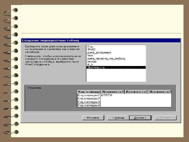Select the Код field in list
189x142 pixels.
pos(116,47)
